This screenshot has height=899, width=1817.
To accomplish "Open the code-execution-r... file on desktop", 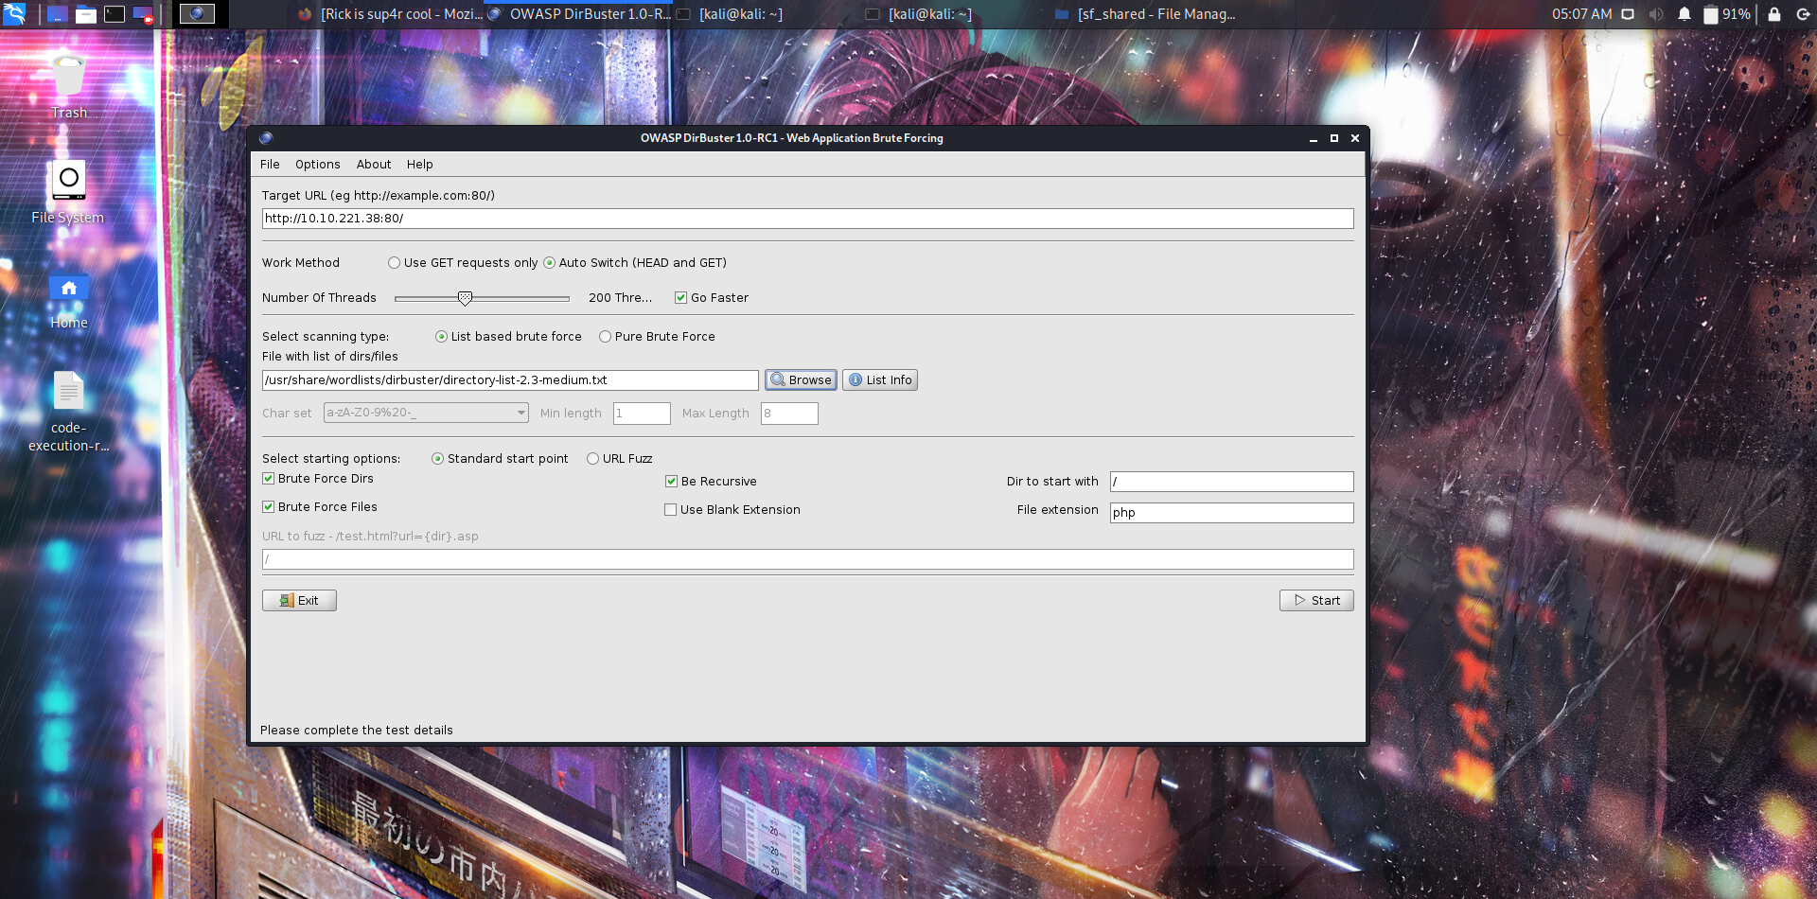I will click(68, 411).
